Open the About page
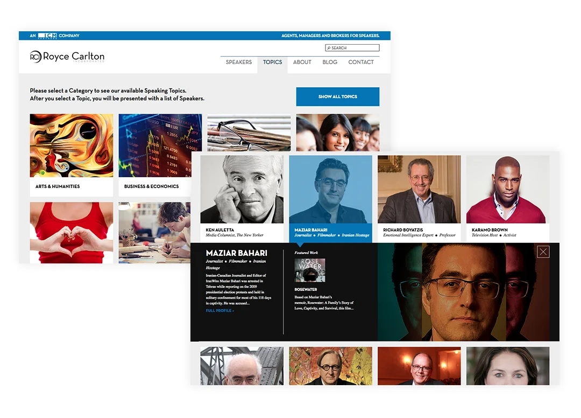Viewport: 581px width, 418px height. coord(302,62)
